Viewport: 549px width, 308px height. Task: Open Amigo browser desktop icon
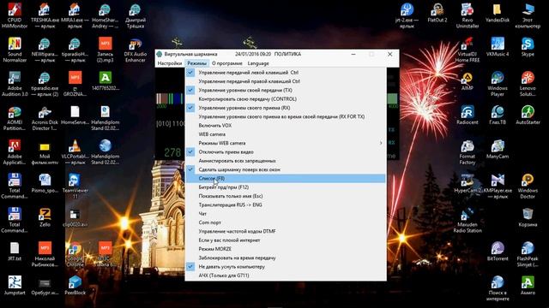point(528,285)
